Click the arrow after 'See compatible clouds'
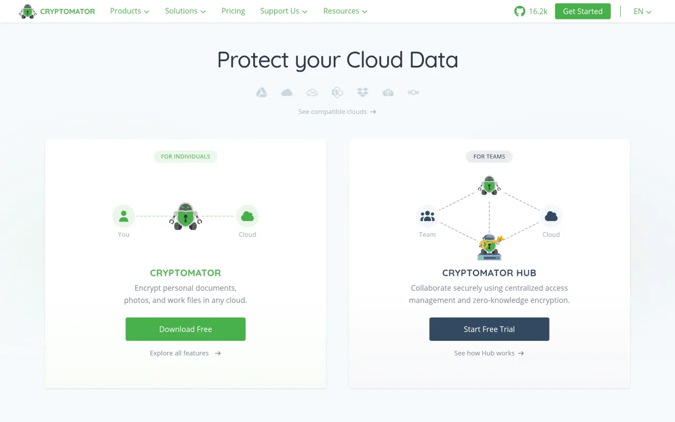This screenshot has width=675, height=422. click(x=373, y=112)
